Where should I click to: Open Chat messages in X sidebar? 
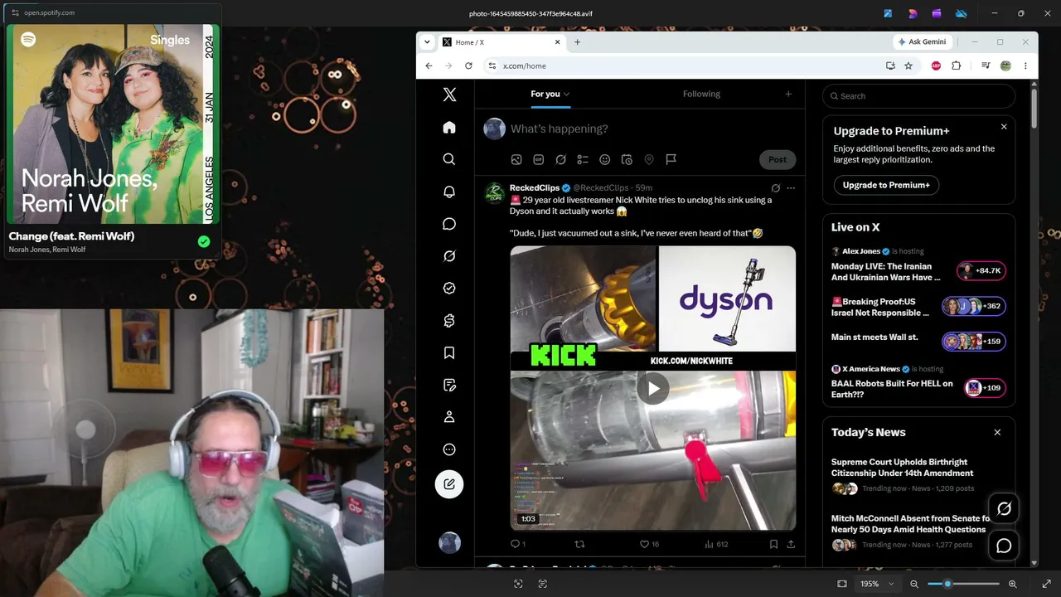coord(449,224)
